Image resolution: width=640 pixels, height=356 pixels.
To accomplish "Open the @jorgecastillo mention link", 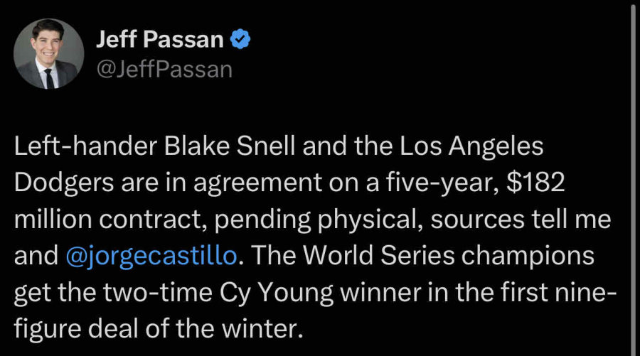I will click(152, 256).
